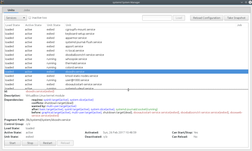Click the Restart button for vboxdrv.service
This screenshot has width=252, height=151.
tap(48, 143)
